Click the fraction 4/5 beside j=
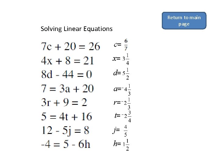The height and width of the screenshot is (164, 219). pyautogui.click(x=126, y=131)
